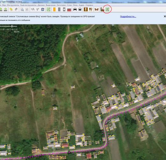Open the Справка menu
Viewport: 166px width, 160px height.
89,5
